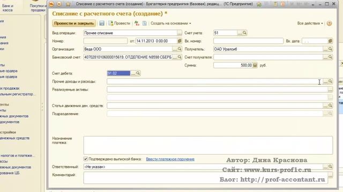This screenshot has width=343, height=192.
Task: Click the 'Ответственный' field
Action: [x=203, y=167]
